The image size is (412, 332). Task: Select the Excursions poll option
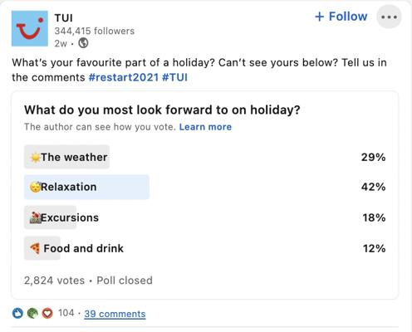(204, 217)
